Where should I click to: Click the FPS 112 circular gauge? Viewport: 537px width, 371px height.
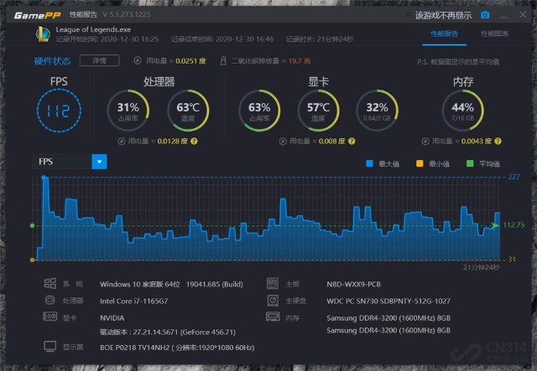pyautogui.click(x=58, y=110)
